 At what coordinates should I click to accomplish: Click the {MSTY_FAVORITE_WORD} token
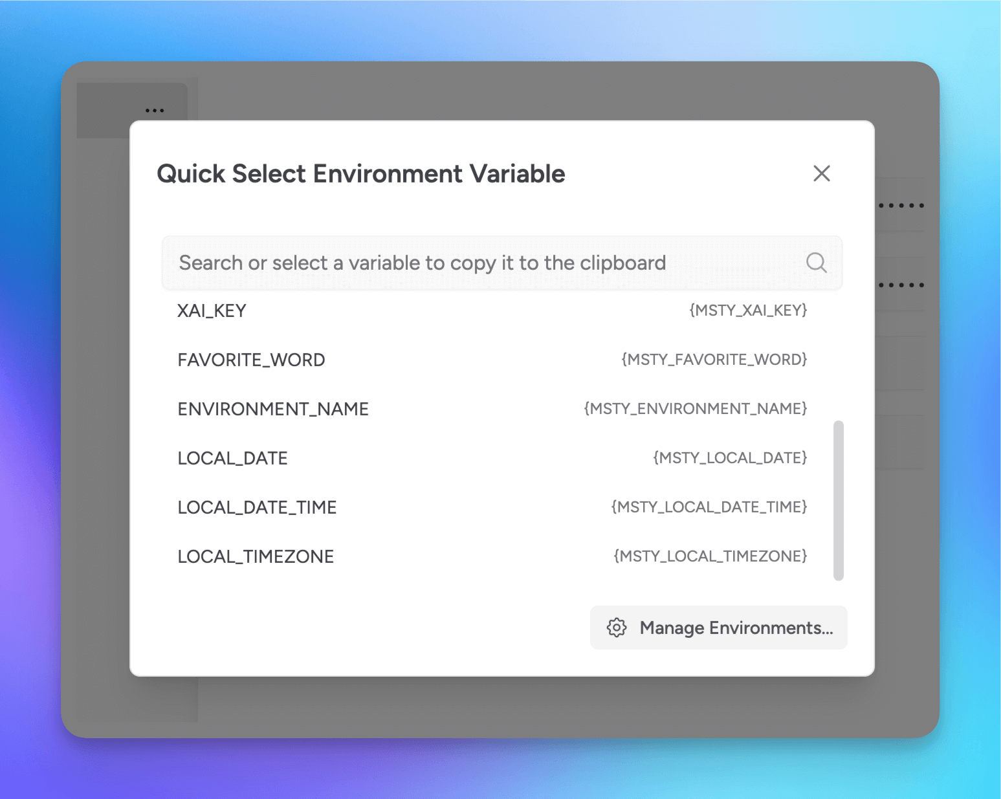(714, 360)
